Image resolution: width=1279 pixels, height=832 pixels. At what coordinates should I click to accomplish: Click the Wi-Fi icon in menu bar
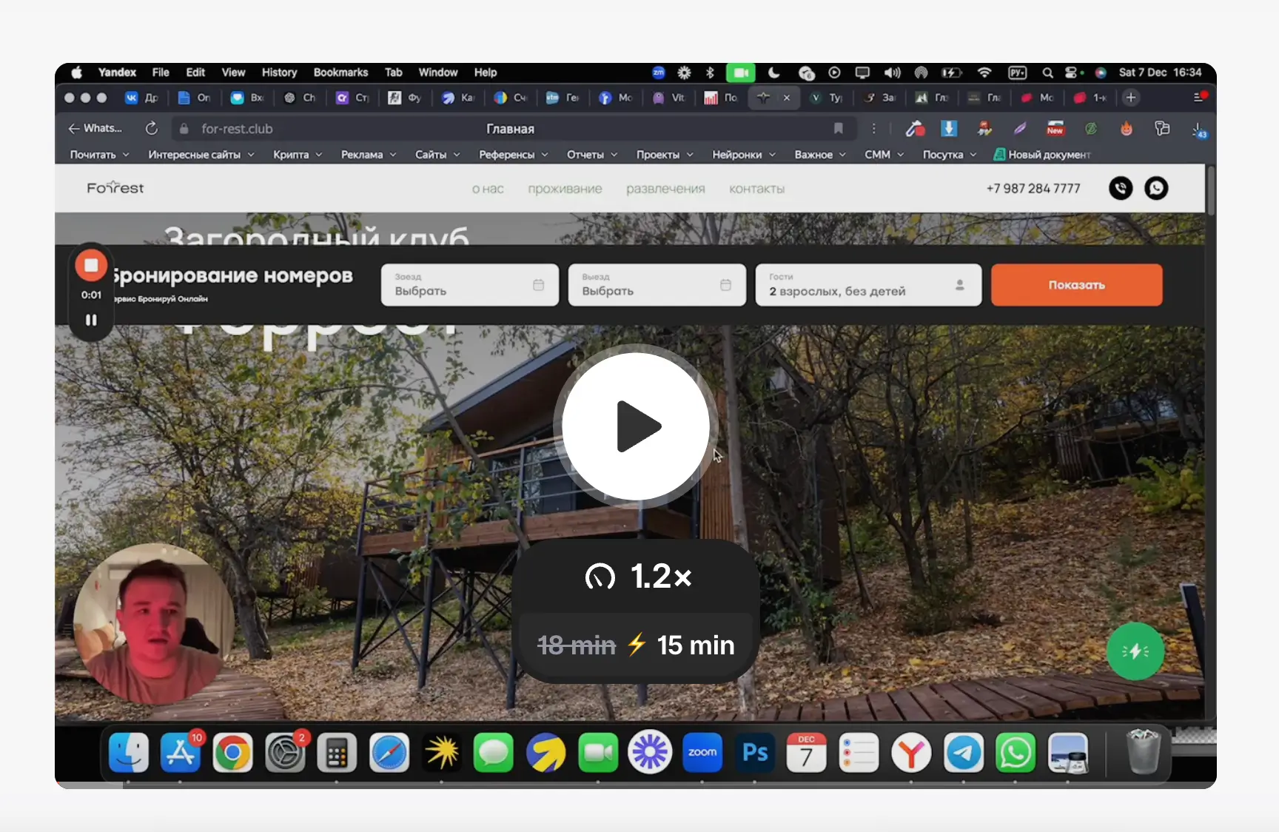[984, 73]
